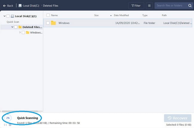Viewport: 194px width, 128px height.
Task: Tick the Deleted Files tree checkbox
Action: [16, 27]
